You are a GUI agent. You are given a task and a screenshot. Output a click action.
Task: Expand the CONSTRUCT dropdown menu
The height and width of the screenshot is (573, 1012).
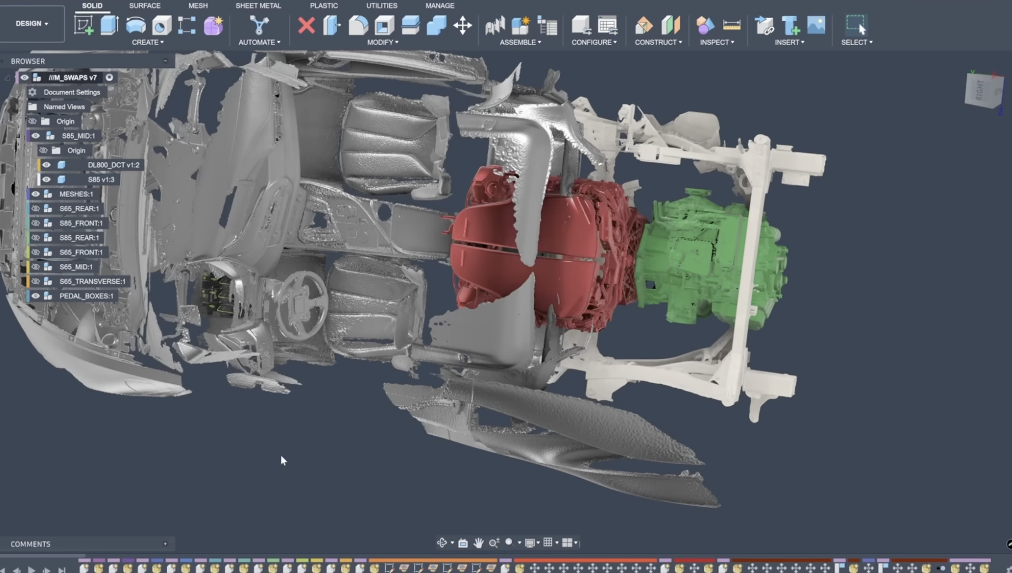pos(658,43)
